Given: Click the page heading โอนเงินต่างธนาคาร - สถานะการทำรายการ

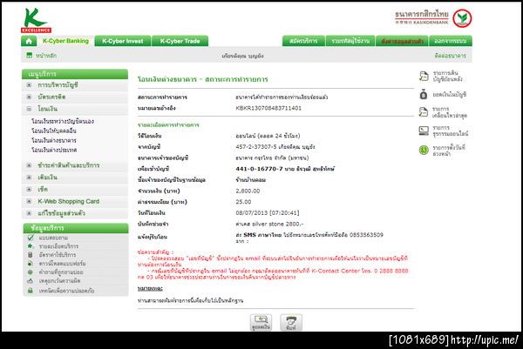Looking at the screenshot, I should point(203,79).
